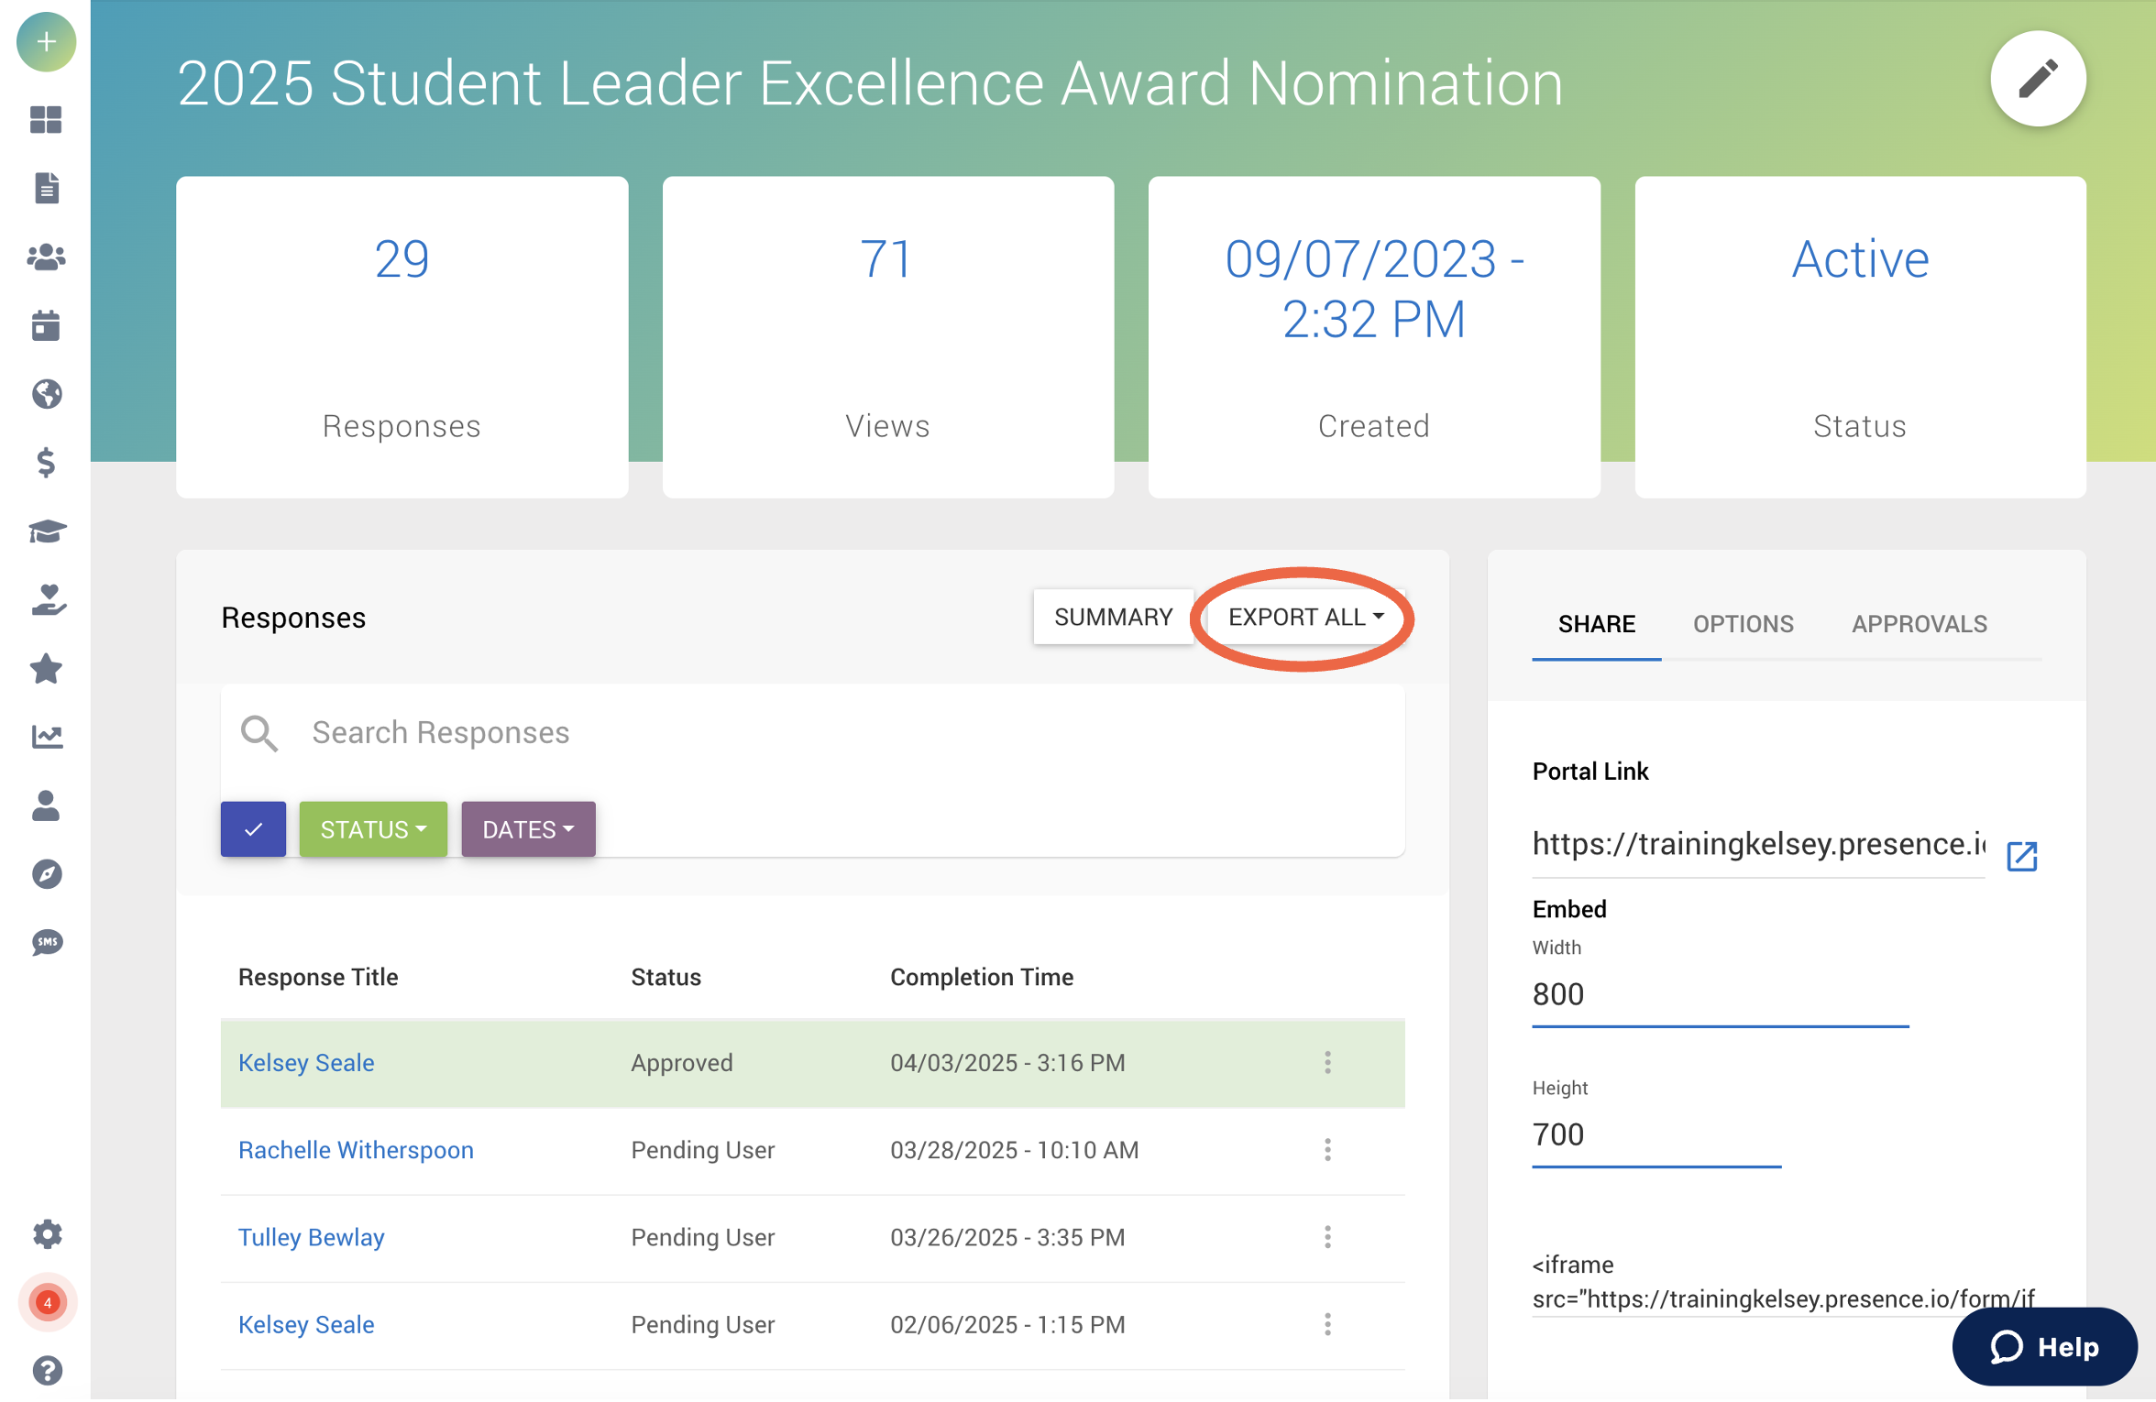The height and width of the screenshot is (1402, 2156).
Task: Open the globe icon in sidebar
Action: pos(46,394)
